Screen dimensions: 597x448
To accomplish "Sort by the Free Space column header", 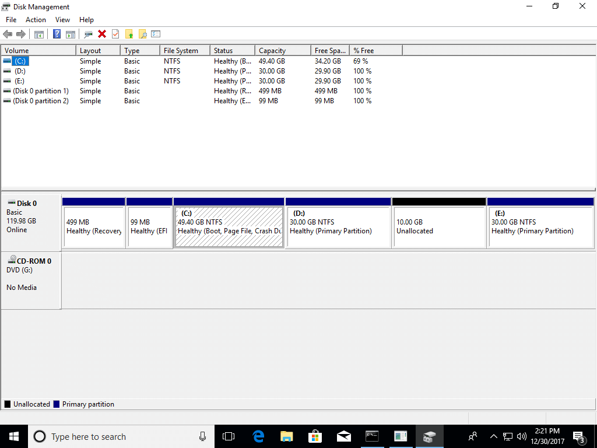I will click(330, 50).
